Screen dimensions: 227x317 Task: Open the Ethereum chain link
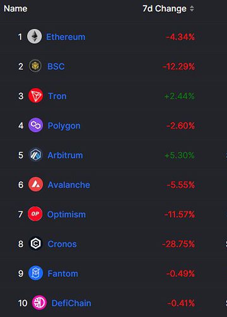tap(66, 37)
